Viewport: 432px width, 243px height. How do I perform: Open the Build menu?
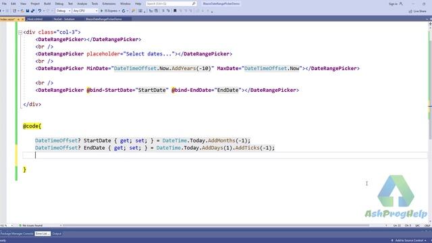pos(47,3)
